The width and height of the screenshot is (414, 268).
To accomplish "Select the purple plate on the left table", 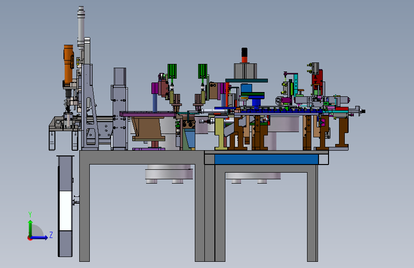I will (147, 114).
